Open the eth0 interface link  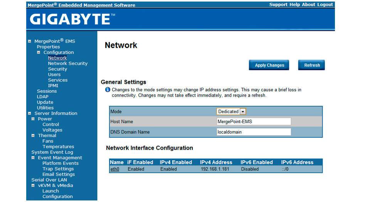point(115,169)
